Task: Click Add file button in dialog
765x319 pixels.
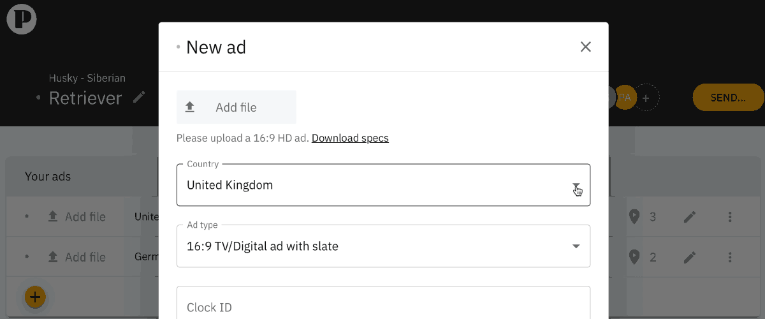Action: 237,107
